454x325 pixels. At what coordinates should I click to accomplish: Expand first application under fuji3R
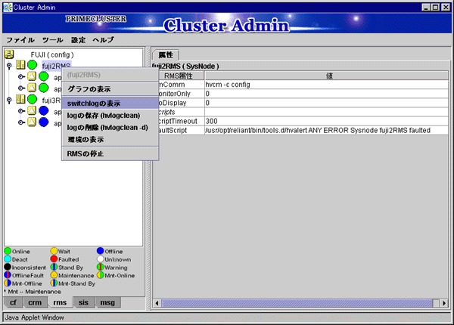pyautogui.click(x=21, y=111)
